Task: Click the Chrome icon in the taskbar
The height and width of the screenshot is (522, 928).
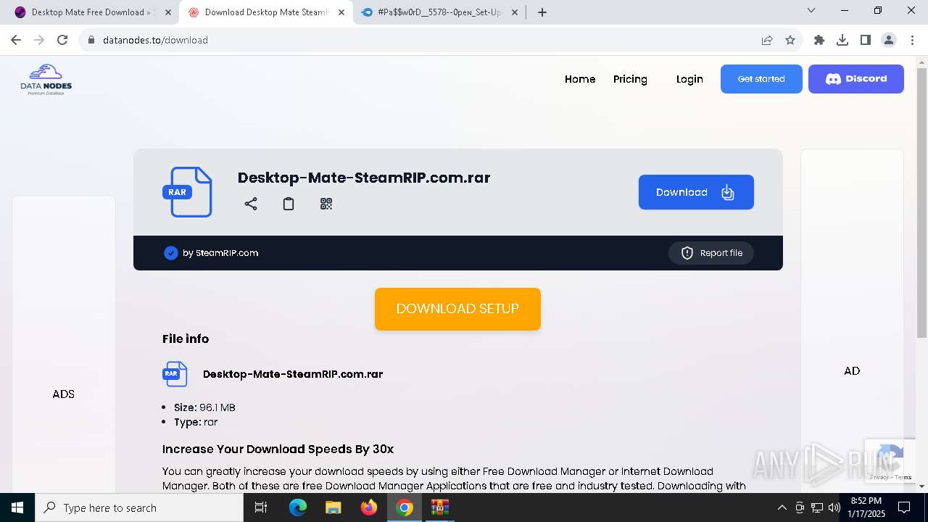Action: point(405,507)
